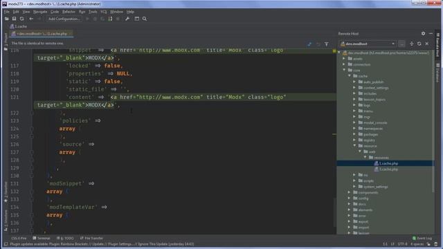This screenshot has width=443, height=249.
Task: Select the dev.modhost 1.cache.php editor tab
Action: (42, 34)
